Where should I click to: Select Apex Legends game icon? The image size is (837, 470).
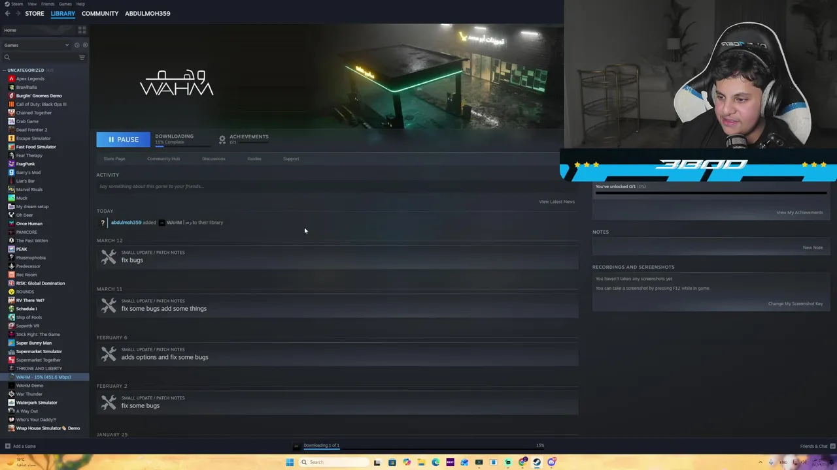coord(11,78)
